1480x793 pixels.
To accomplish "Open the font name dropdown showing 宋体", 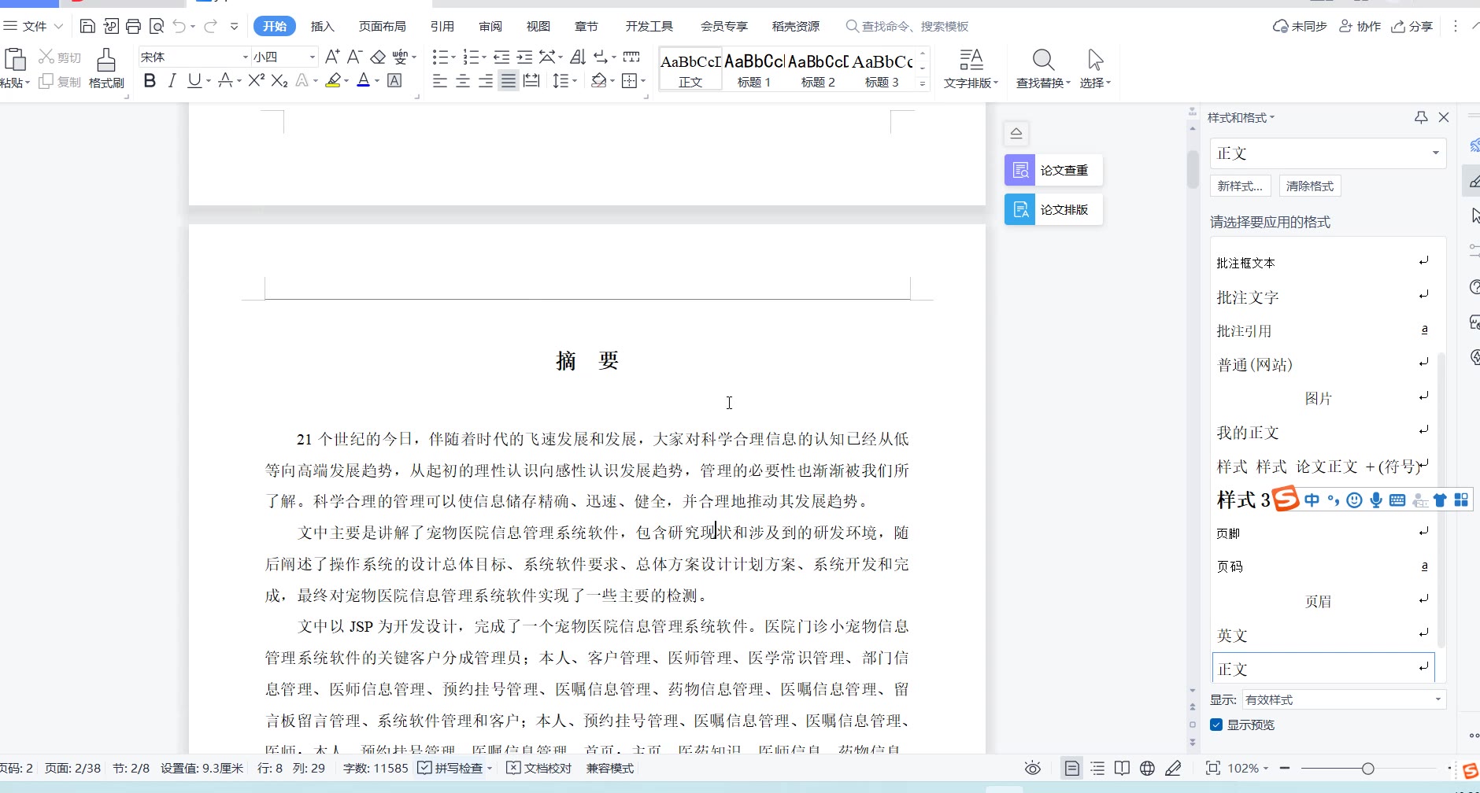I will [x=245, y=57].
